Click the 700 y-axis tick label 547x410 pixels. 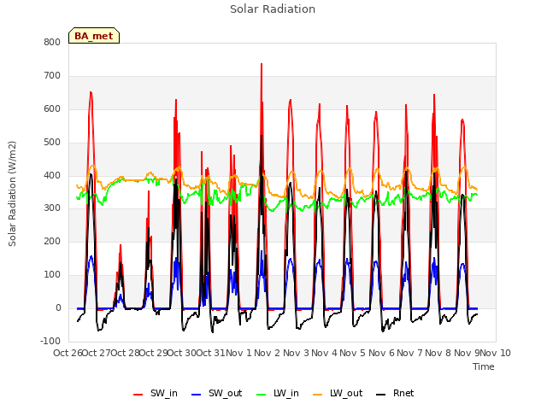[x=52, y=76]
